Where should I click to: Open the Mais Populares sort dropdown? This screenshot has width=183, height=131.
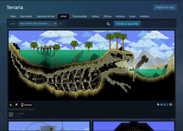38,24
